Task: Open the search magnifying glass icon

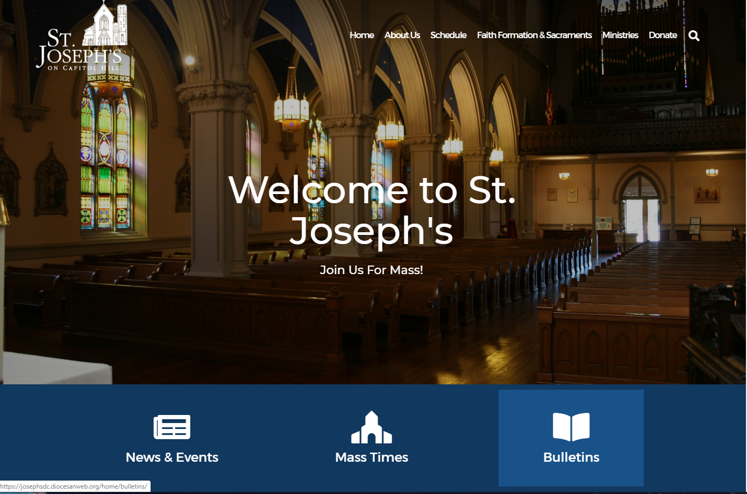Action: tap(694, 35)
